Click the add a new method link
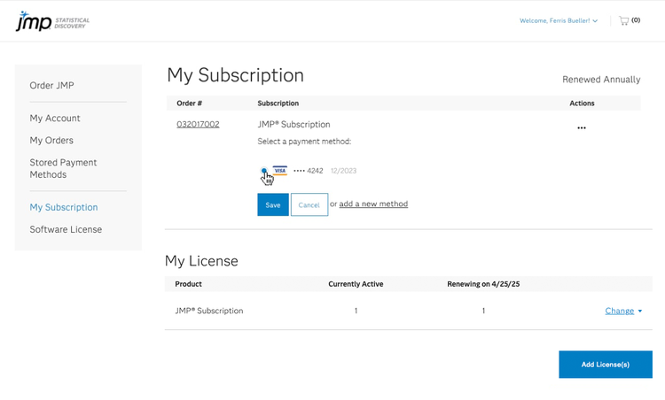Screen dimensions: 665x400 [373, 204]
